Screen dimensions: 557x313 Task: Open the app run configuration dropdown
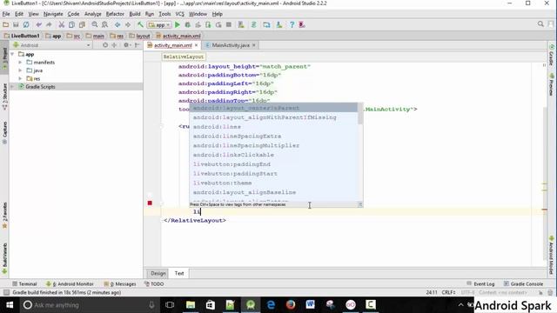click(159, 25)
